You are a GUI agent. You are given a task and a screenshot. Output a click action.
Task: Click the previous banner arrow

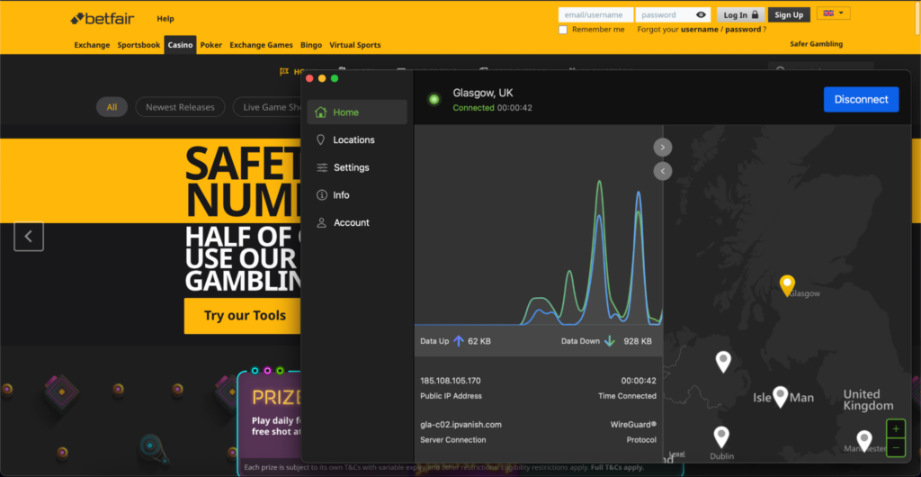[x=29, y=236]
